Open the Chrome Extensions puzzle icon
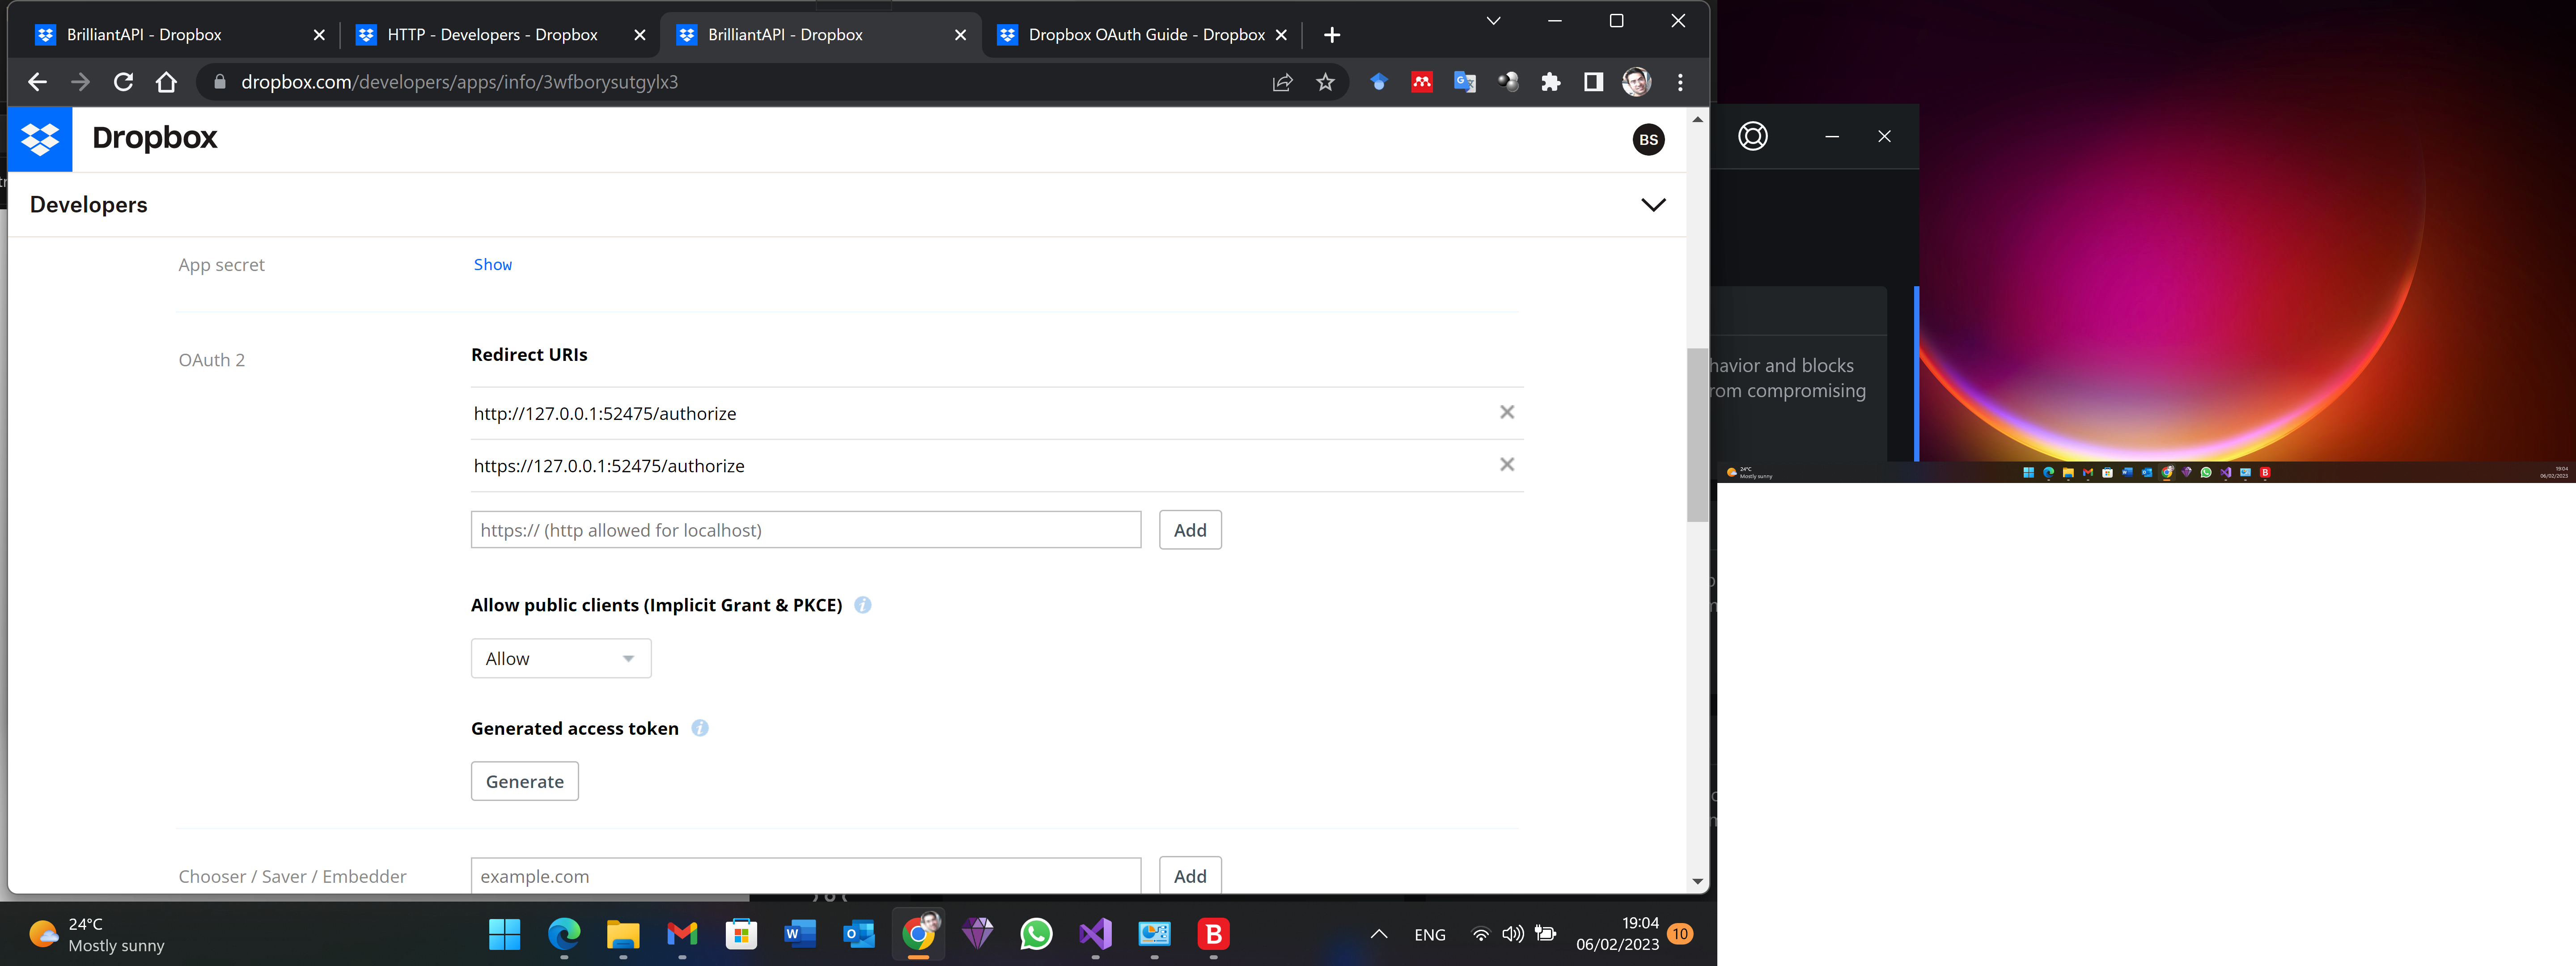Screen dimensions: 2576x966 (x=1550, y=82)
